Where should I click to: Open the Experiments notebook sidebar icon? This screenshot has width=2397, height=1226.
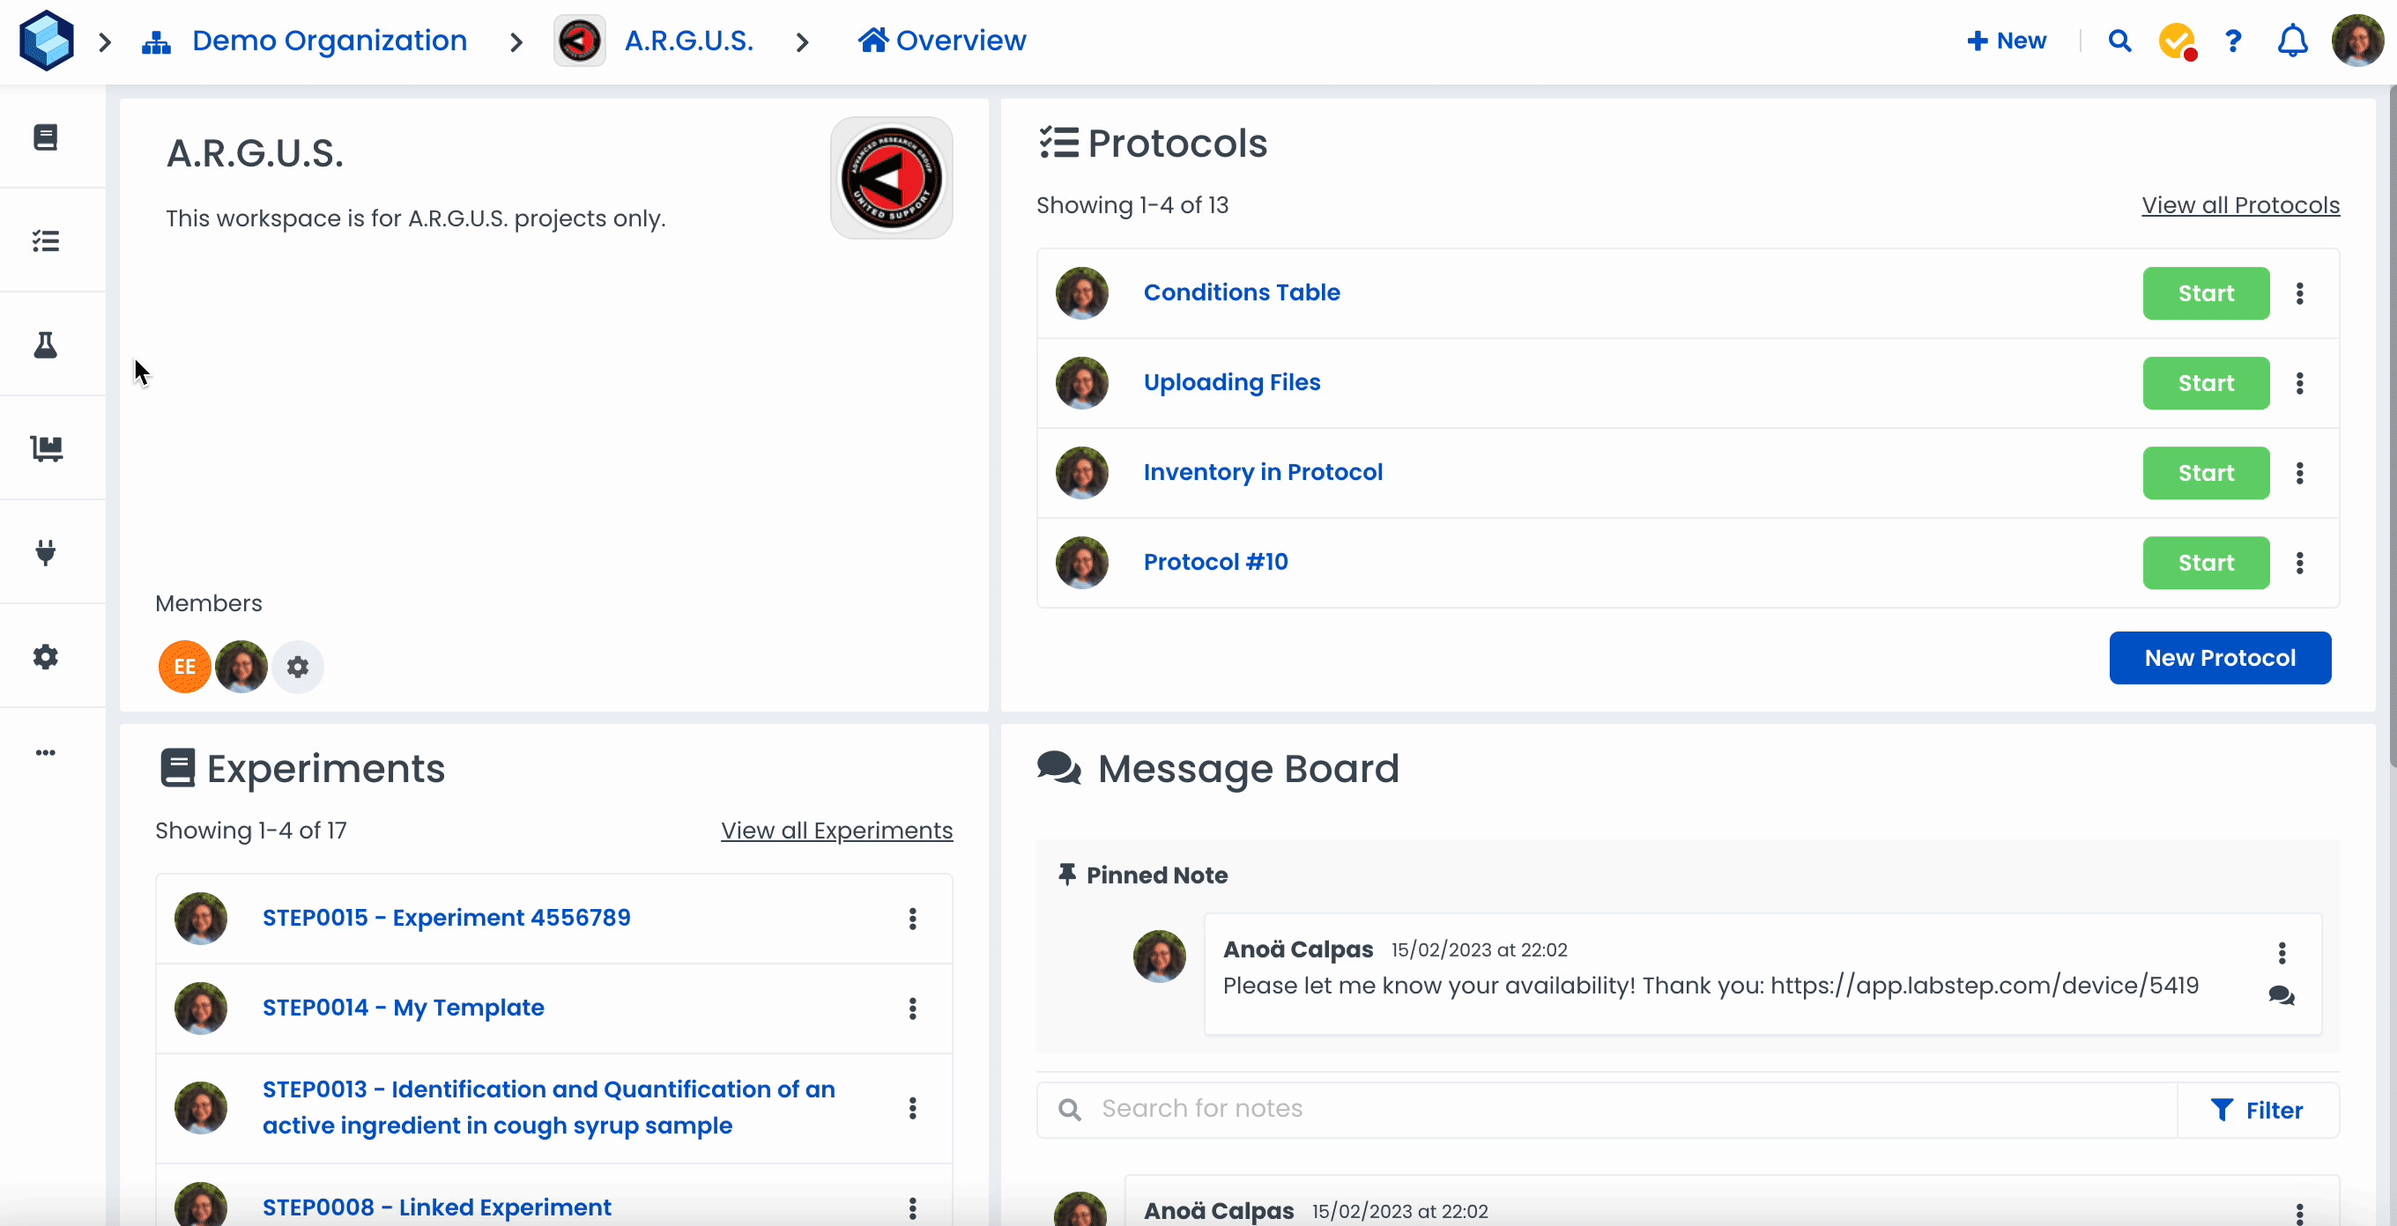[46, 137]
